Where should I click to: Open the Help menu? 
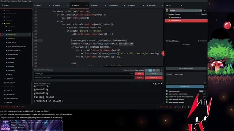30,1
